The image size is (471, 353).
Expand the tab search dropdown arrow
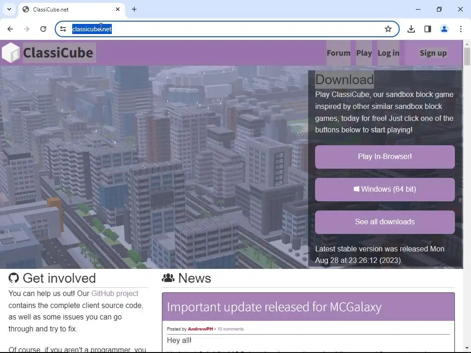click(9, 9)
